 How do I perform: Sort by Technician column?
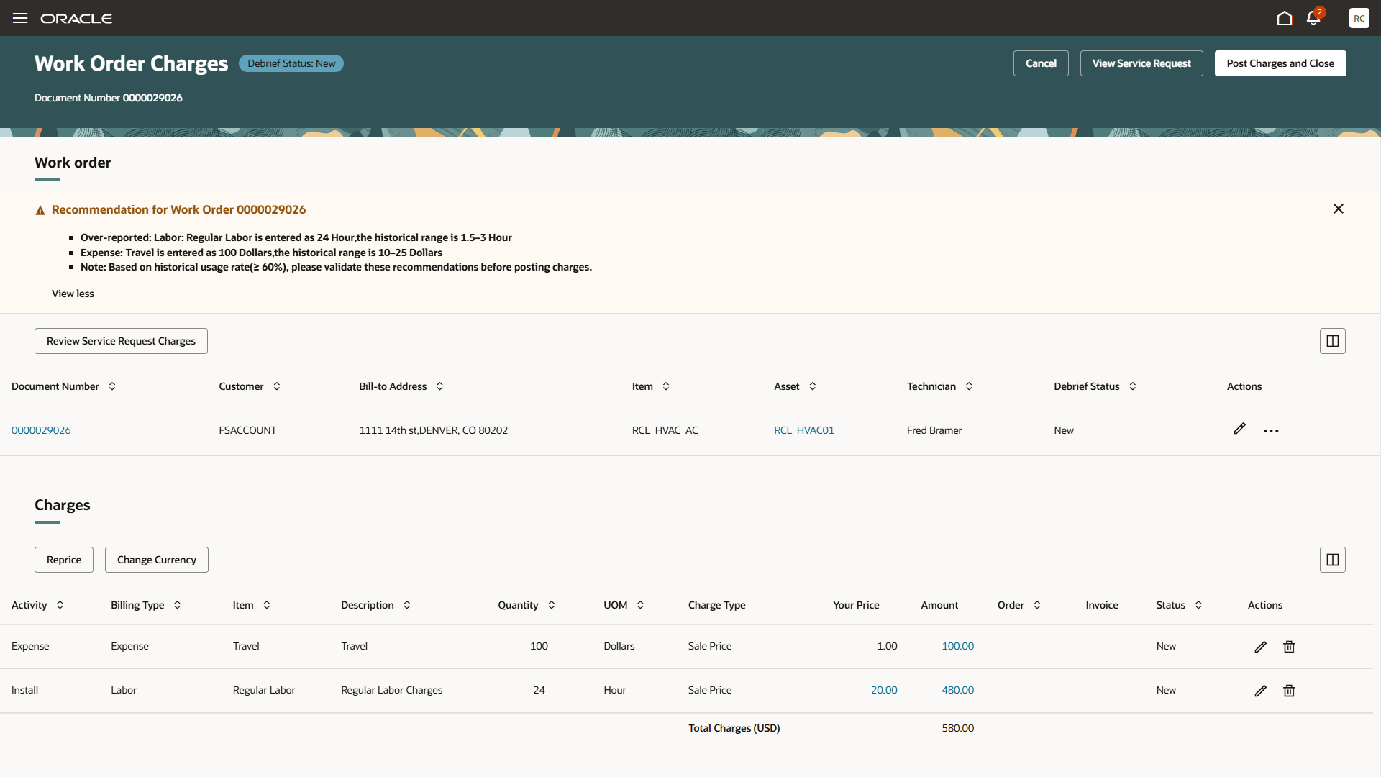tap(970, 386)
